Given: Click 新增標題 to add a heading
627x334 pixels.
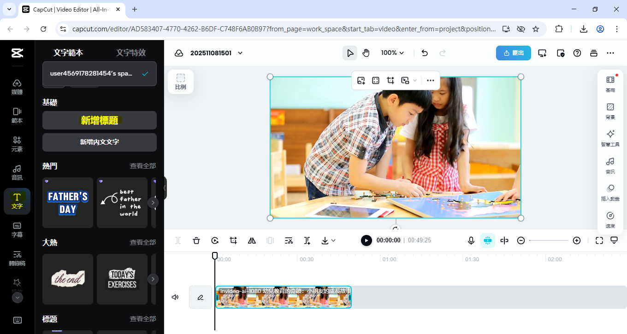Looking at the screenshot, I should [x=100, y=120].
